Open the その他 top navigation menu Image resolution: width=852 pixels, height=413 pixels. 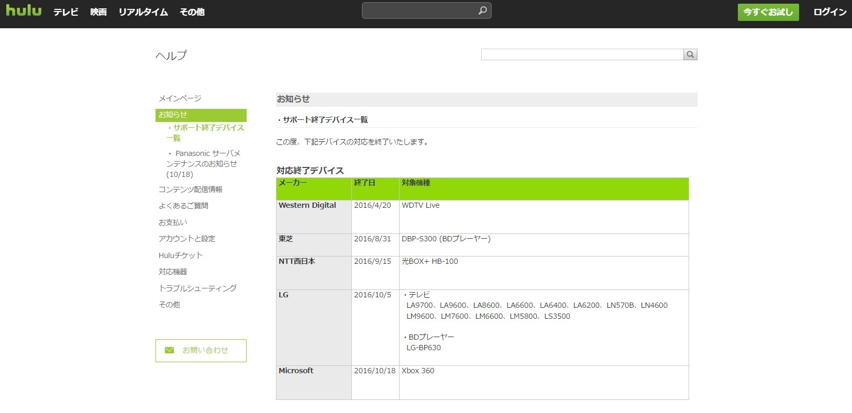pos(192,12)
